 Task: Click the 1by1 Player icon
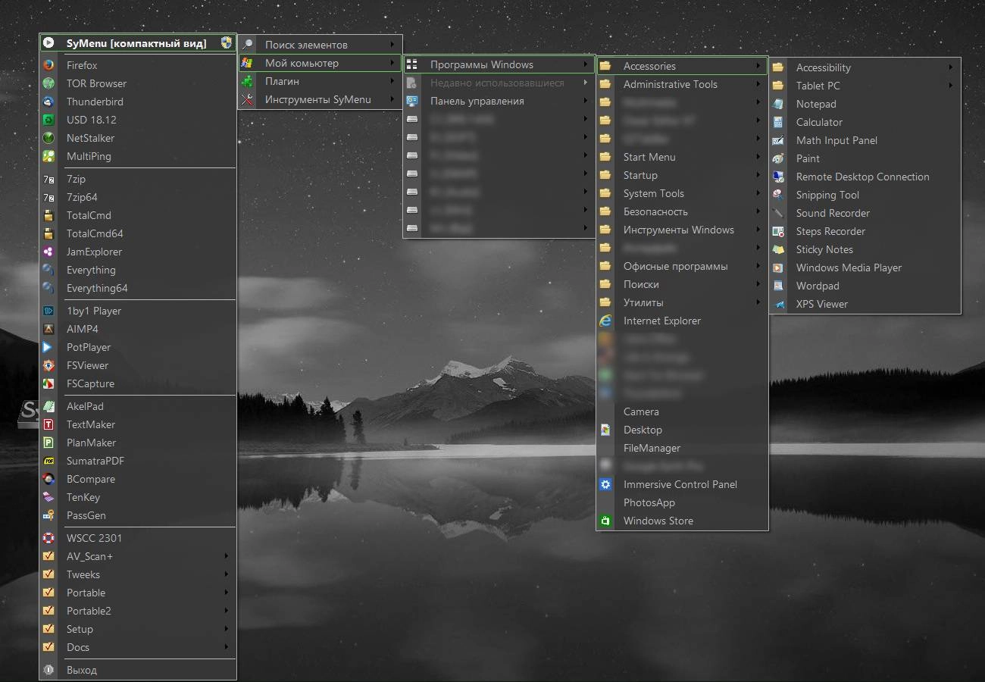(48, 311)
